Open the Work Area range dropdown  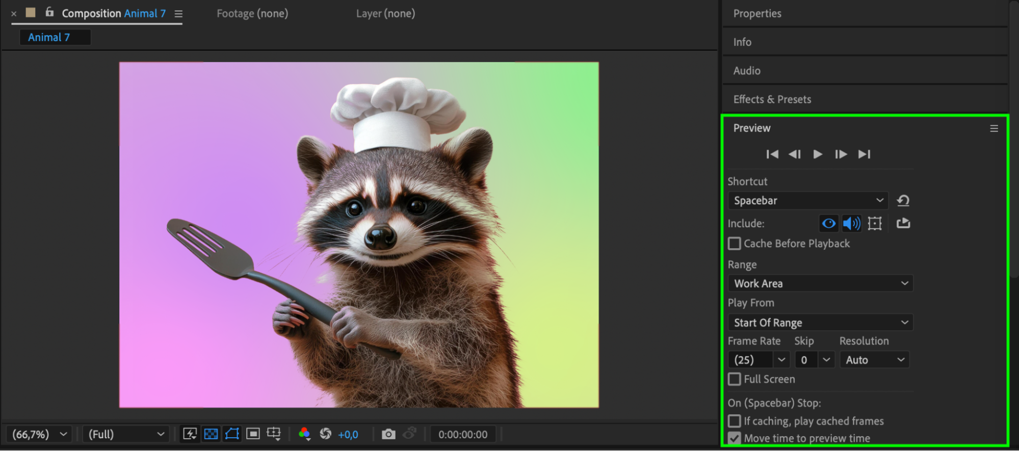(820, 283)
